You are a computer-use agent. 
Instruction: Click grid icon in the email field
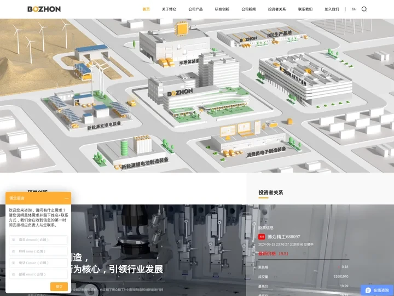13,275
